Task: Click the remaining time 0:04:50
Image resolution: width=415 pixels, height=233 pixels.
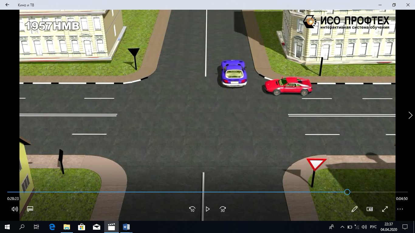Action: 402,199
